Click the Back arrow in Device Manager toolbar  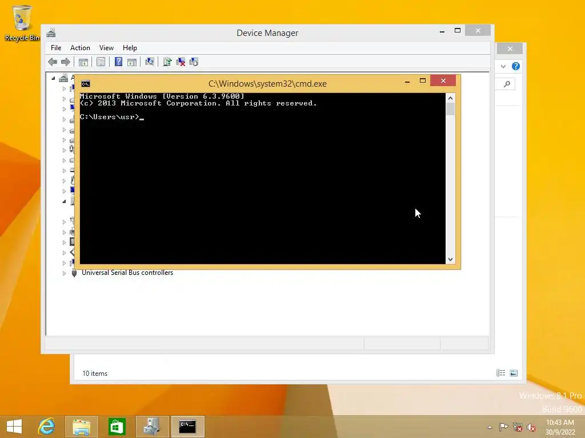click(53, 62)
